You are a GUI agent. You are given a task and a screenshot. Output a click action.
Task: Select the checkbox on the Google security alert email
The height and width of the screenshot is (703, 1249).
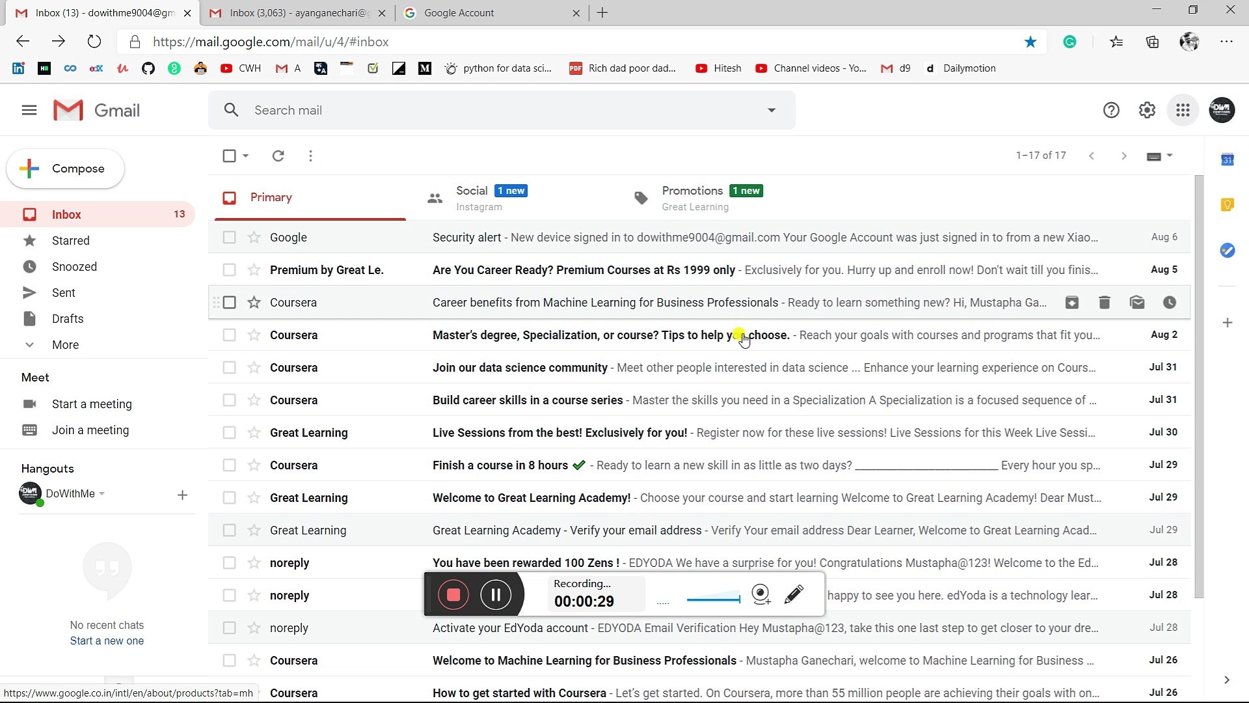(229, 237)
